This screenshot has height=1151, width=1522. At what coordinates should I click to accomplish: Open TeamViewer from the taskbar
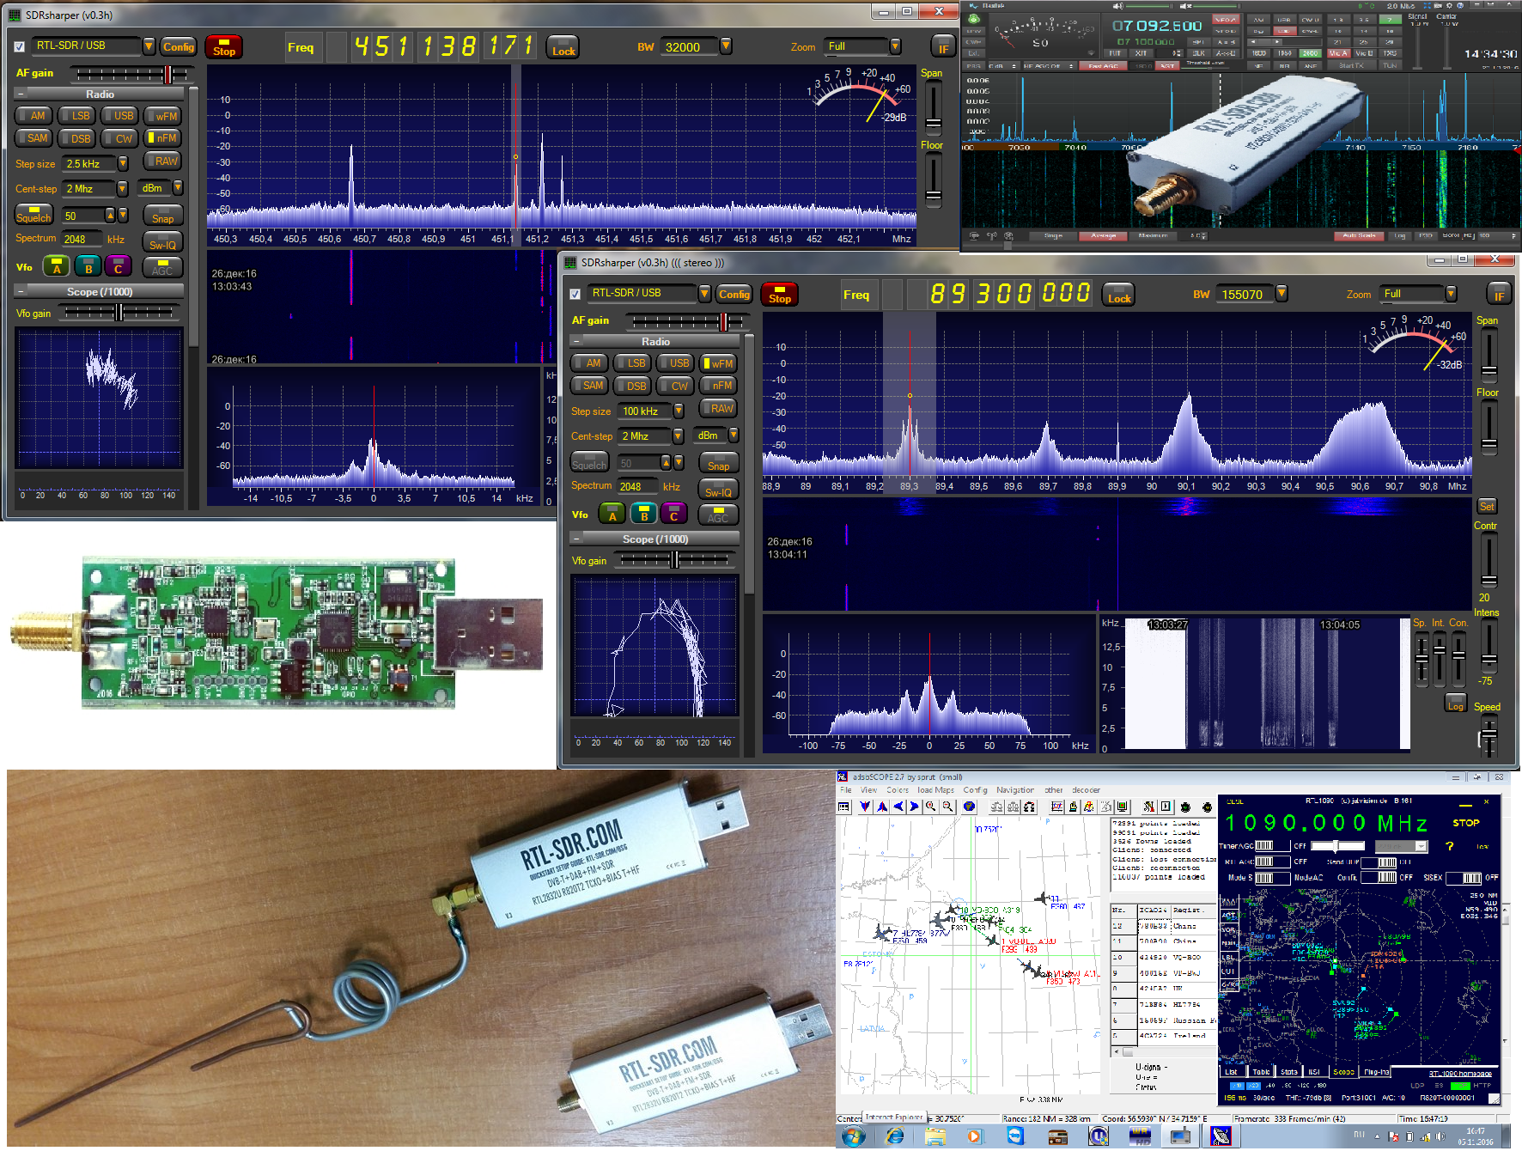1015,1136
